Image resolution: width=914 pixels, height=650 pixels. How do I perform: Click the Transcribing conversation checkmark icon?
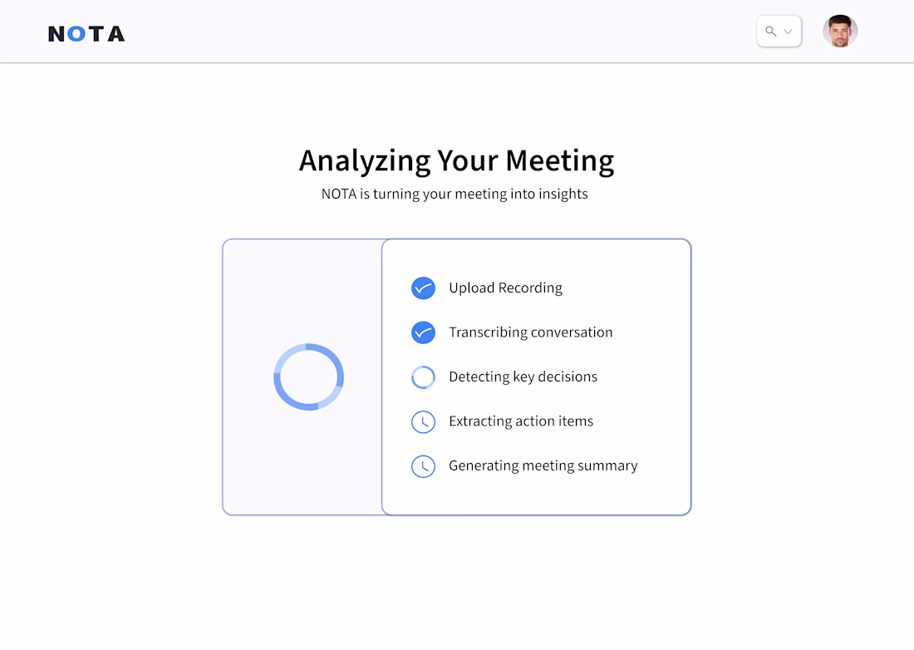pos(423,332)
